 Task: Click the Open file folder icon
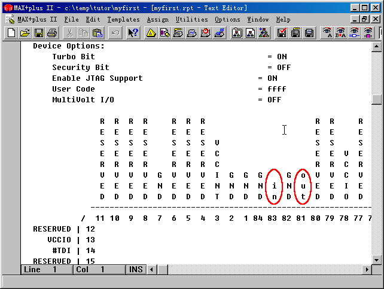coord(25,33)
